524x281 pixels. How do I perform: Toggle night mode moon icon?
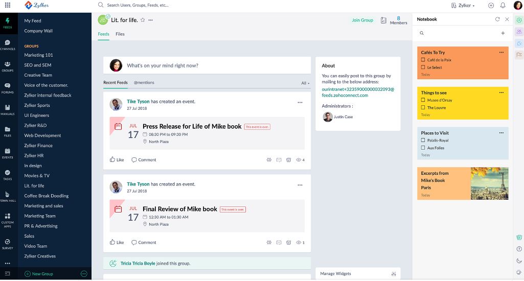click(x=519, y=261)
